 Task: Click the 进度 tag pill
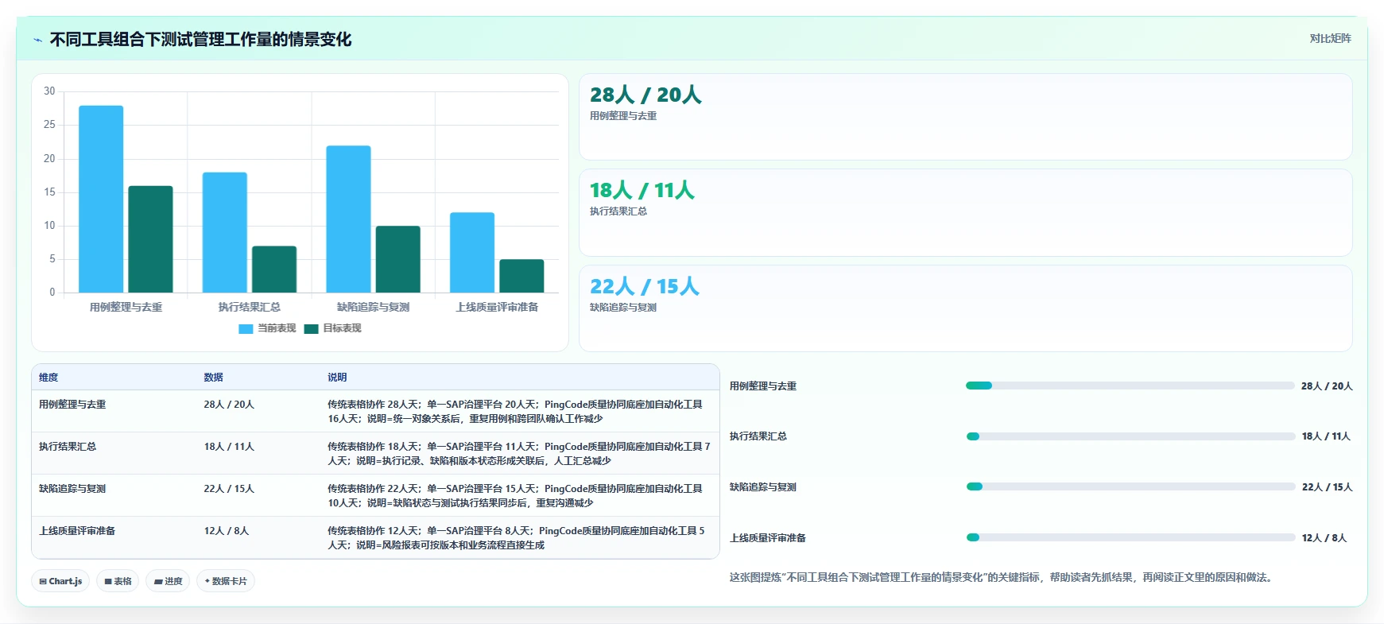[168, 581]
